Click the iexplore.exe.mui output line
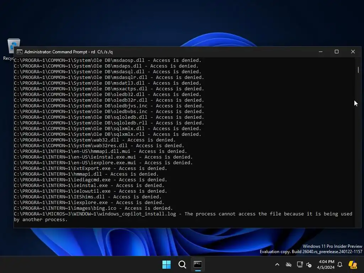This screenshot has height=273, width=364. [x=103, y=163]
